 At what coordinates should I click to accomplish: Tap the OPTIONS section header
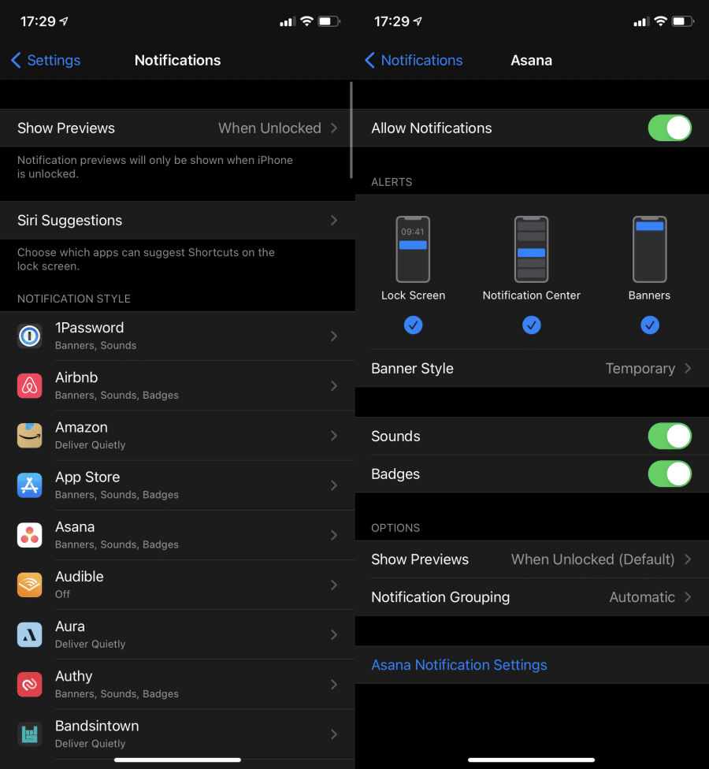(395, 528)
